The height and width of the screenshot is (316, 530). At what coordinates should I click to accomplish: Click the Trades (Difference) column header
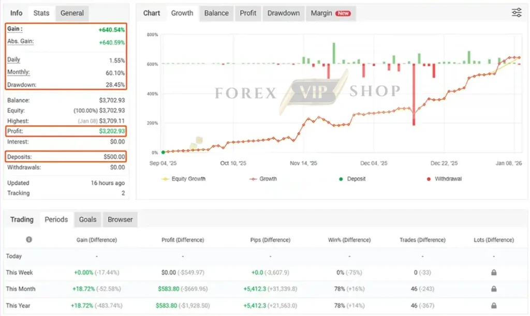coord(422,239)
